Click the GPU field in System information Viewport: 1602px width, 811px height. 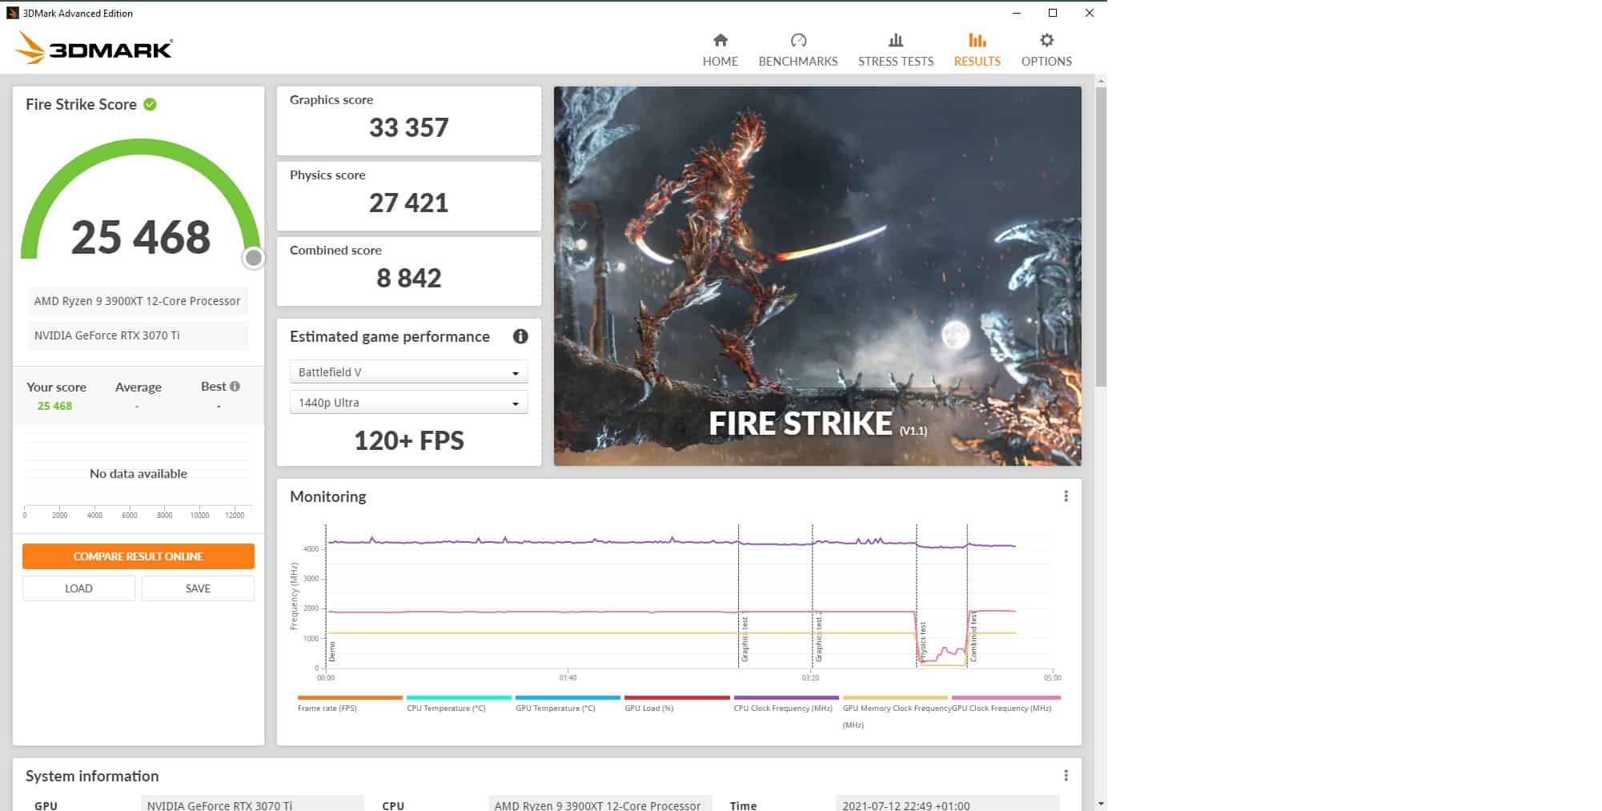252,804
